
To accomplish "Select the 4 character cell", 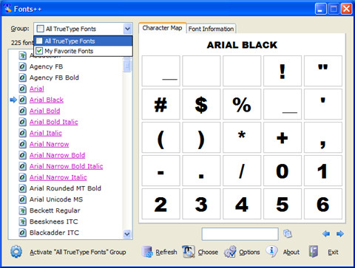I will (242, 204).
